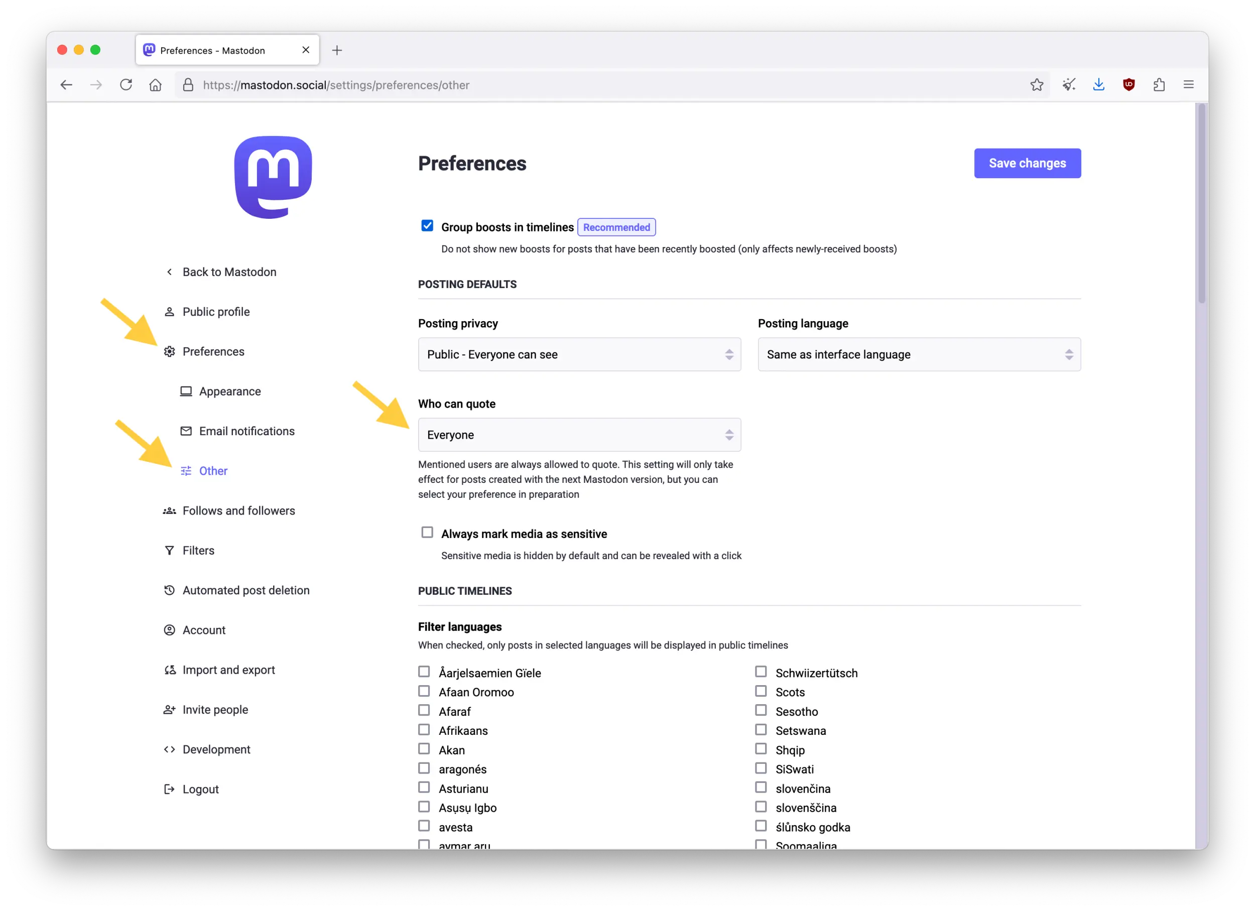Select the Filters funnel icon
Image resolution: width=1255 pixels, height=911 pixels.
tap(169, 550)
